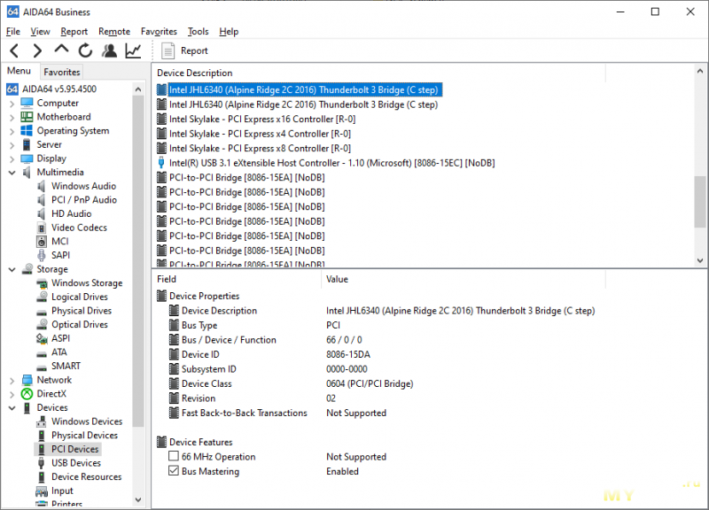The height and width of the screenshot is (510, 709).
Task: Open Device Resources page
Action: pos(86,477)
